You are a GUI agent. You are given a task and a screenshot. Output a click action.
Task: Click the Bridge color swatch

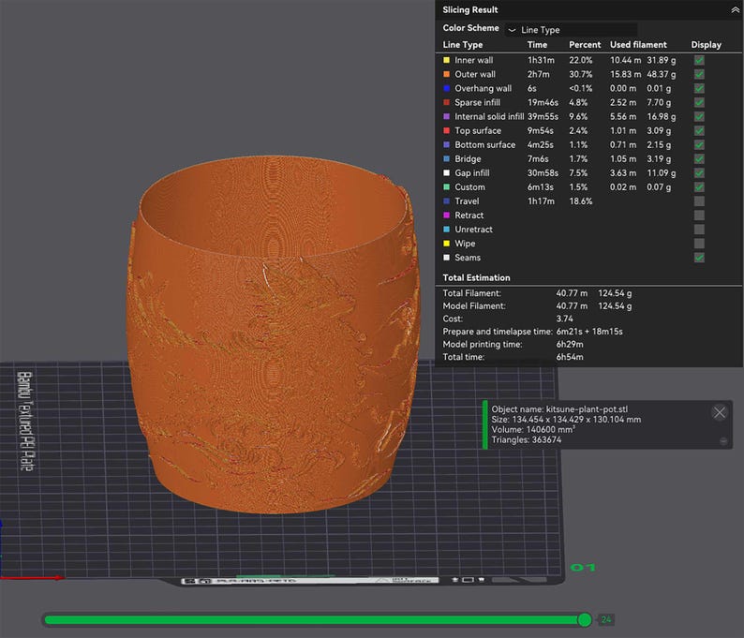coord(447,159)
